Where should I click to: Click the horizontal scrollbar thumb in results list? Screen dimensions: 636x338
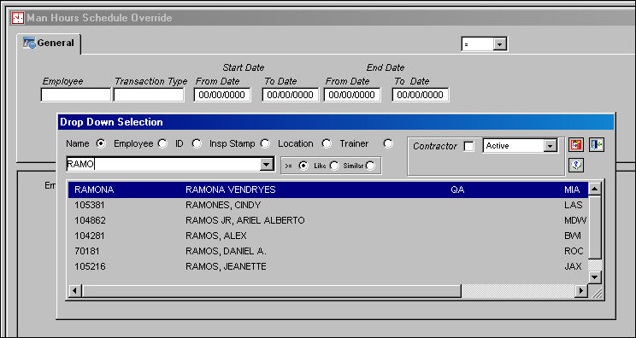(271, 291)
